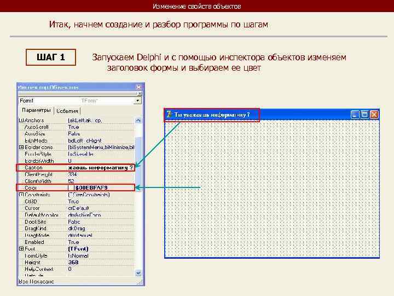Select the Enabled property row

click(77, 242)
